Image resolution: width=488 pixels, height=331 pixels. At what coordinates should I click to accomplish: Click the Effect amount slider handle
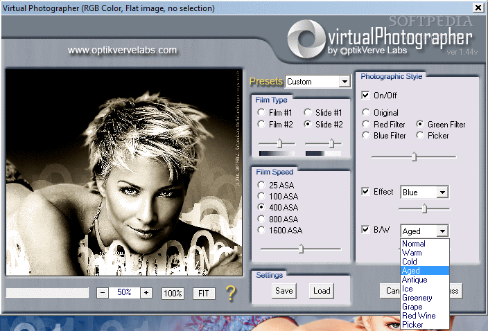(424, 208)
